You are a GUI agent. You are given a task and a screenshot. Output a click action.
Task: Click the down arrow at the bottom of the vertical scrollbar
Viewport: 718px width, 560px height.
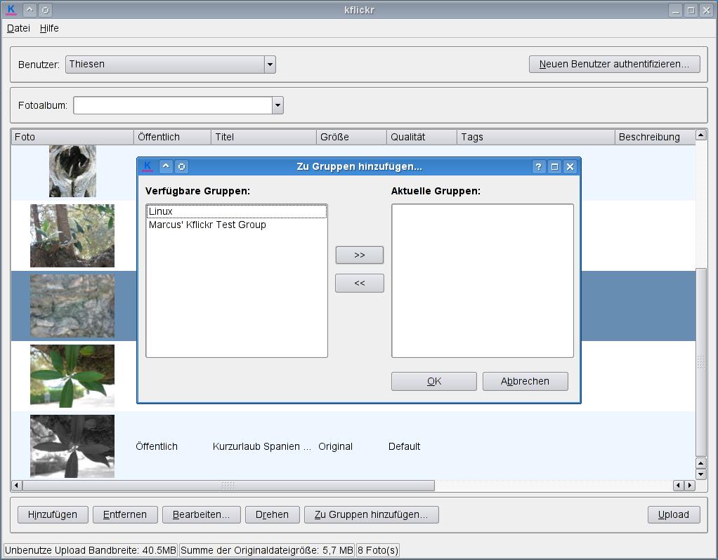700,474
